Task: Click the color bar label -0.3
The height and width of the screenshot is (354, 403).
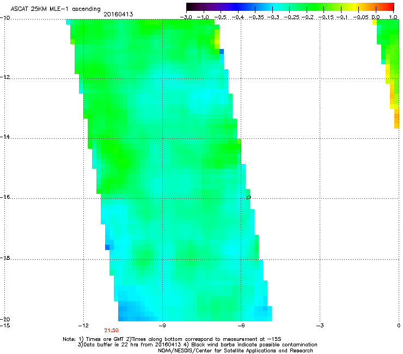Action: click(x=273, y=17)
